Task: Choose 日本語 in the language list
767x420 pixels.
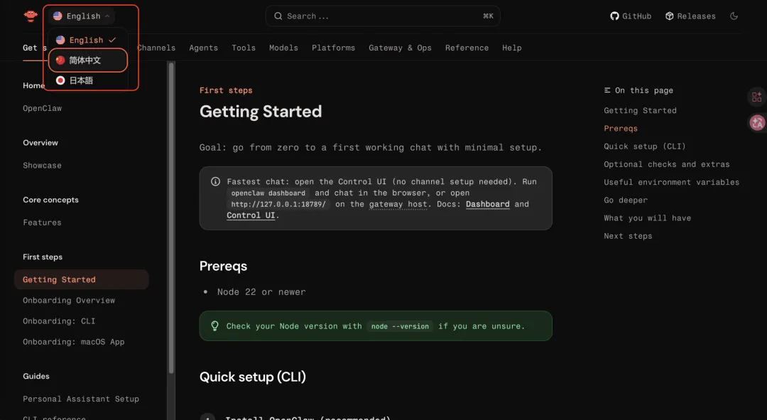Action: [x=81, y=81]
